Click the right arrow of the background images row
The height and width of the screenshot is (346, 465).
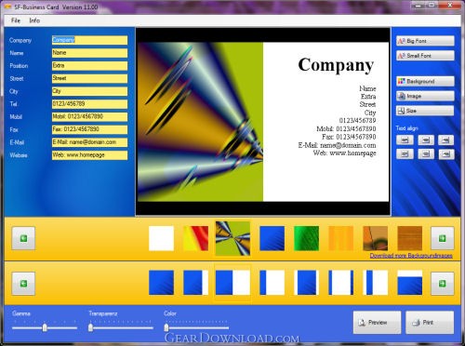point(443,238)
